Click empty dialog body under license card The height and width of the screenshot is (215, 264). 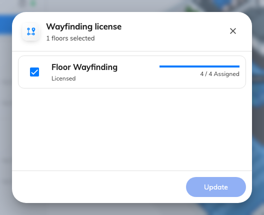[132, 129]
